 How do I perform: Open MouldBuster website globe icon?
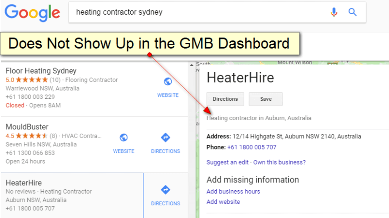124,138
